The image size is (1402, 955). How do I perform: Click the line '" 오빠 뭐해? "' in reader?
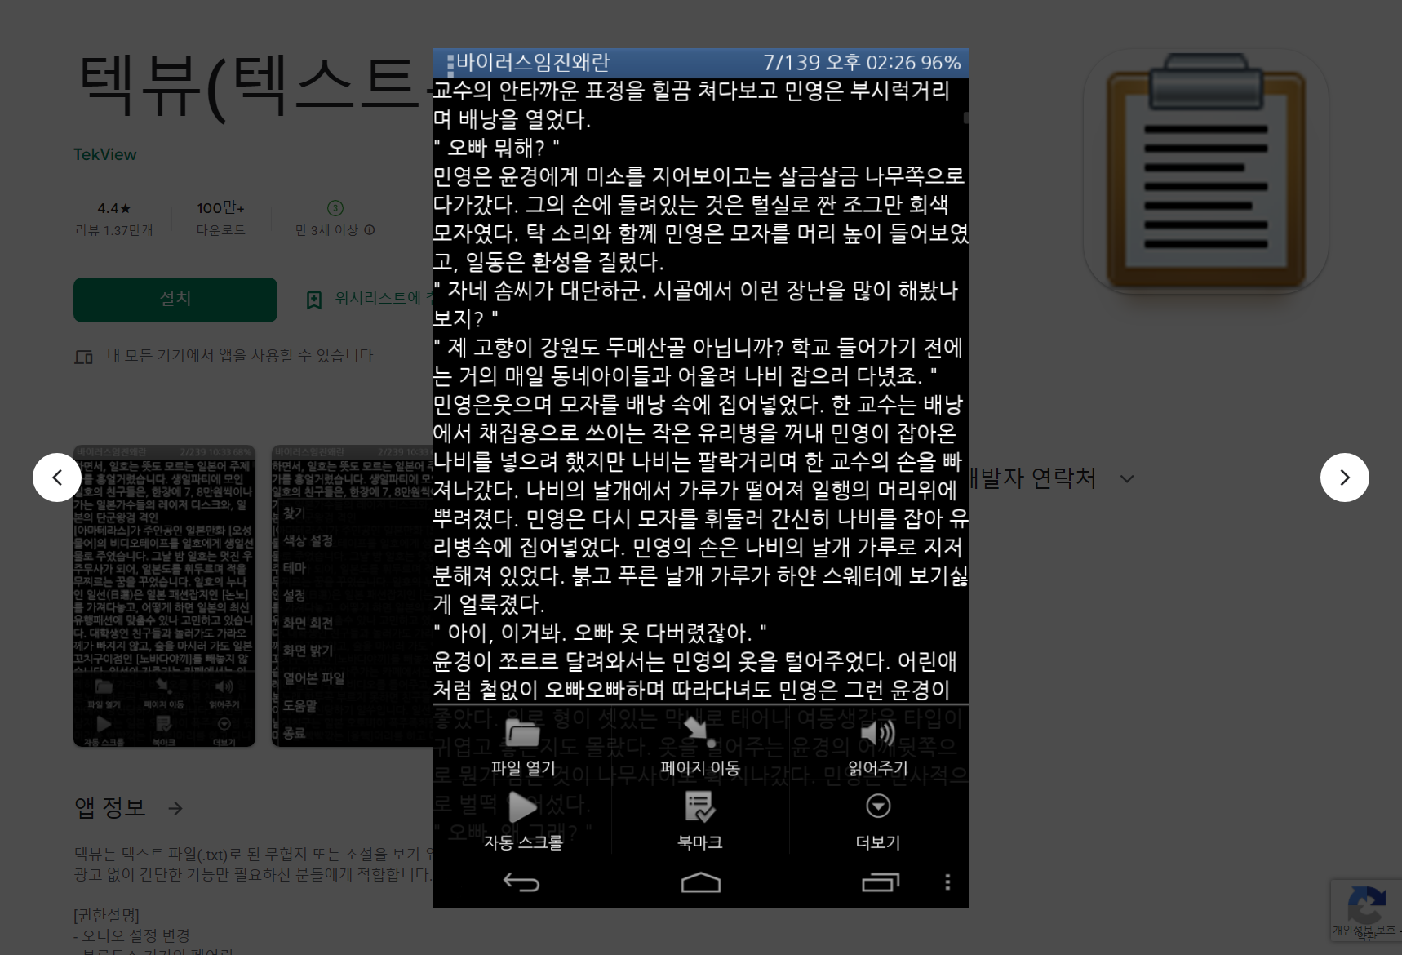pyautogui.click(x=496, y=148)
